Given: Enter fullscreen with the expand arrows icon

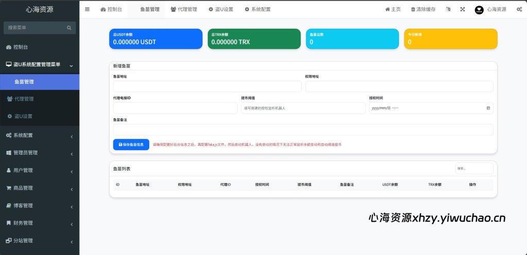Looking at the screenshot, I should (x=463, y=9).
